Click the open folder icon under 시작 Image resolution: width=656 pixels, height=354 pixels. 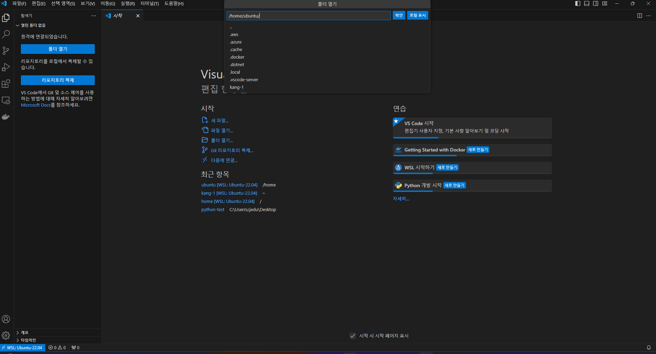click(205, 140)
